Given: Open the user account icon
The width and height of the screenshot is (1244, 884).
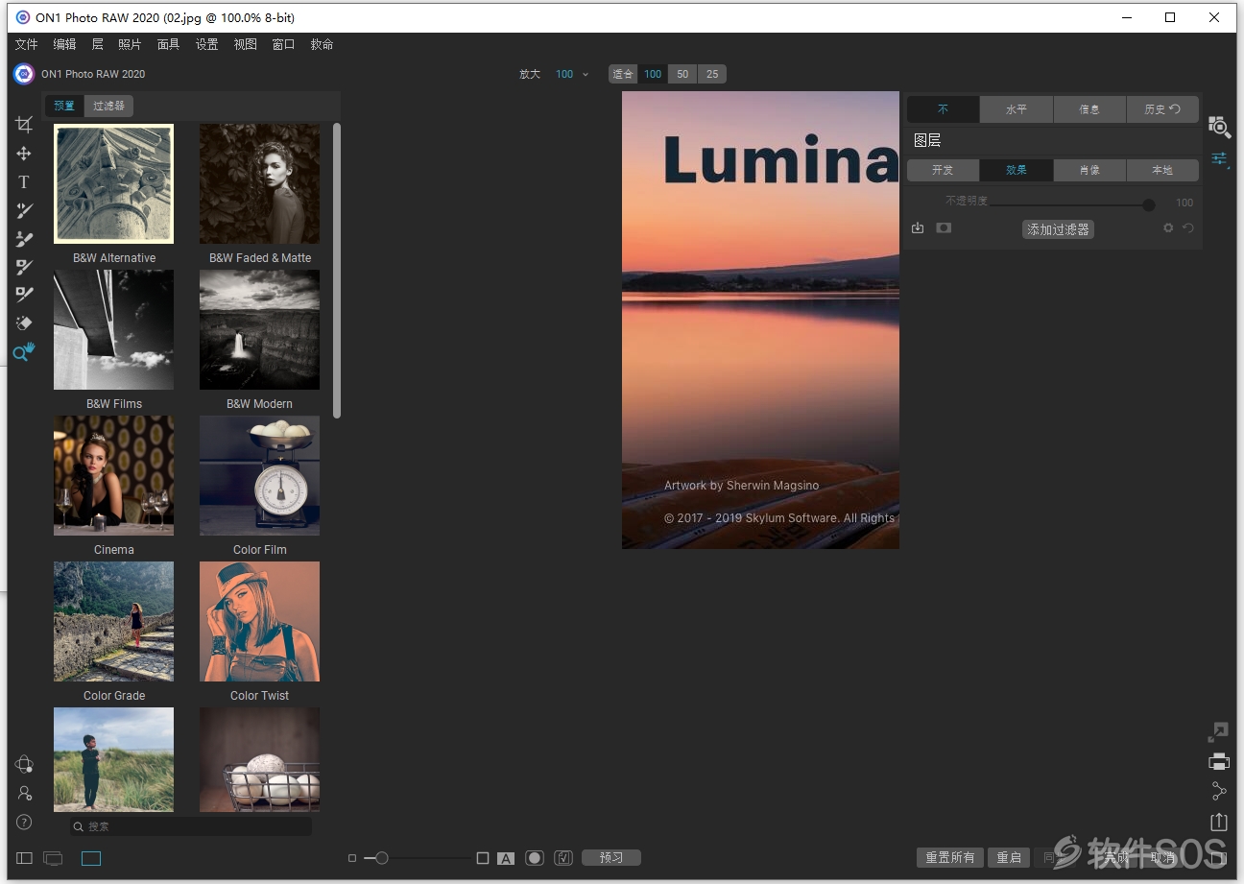Looking at the screenshot, I should click(24, 793).
